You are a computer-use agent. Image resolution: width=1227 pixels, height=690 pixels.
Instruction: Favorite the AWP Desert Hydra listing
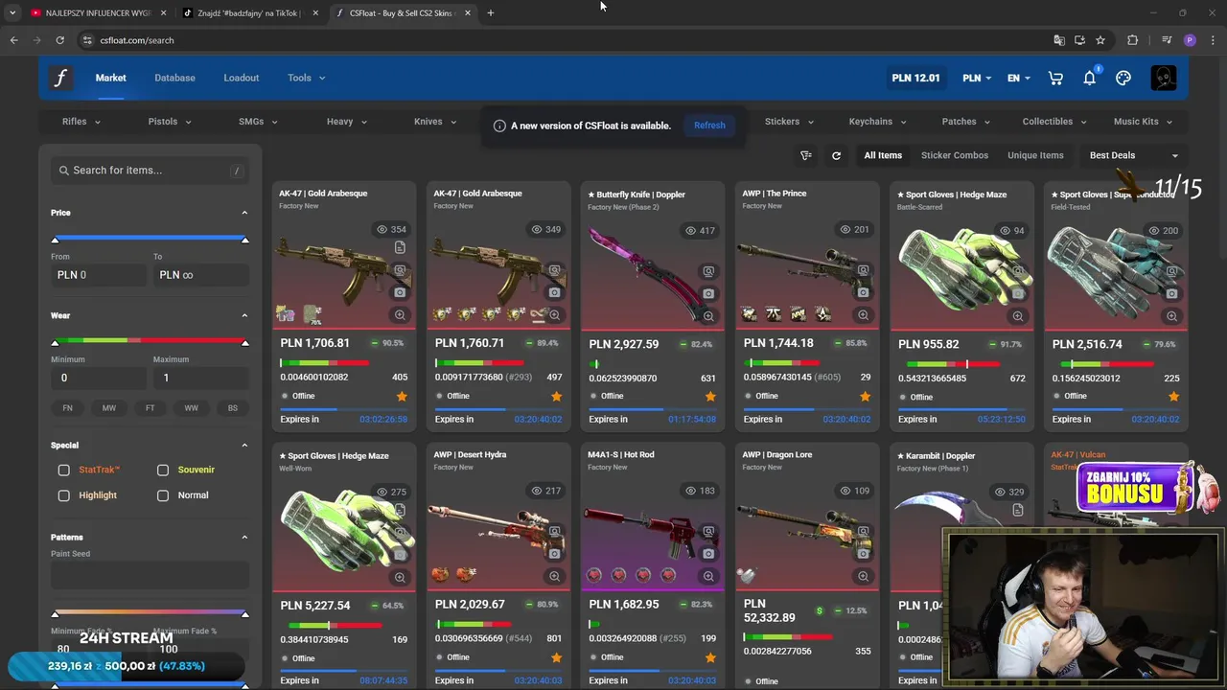coord(556,657)
